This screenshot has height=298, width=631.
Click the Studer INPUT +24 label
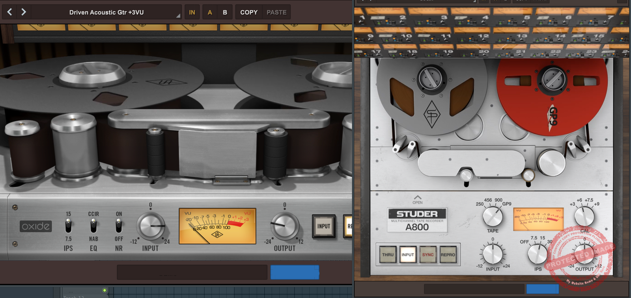[506, 266]
